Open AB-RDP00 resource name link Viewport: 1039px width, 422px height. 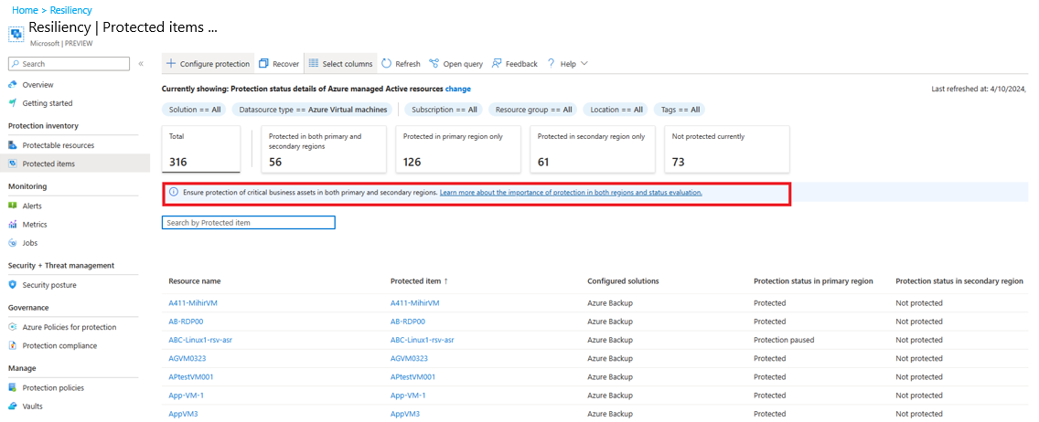pyautogui.click(x=187, y=322)
